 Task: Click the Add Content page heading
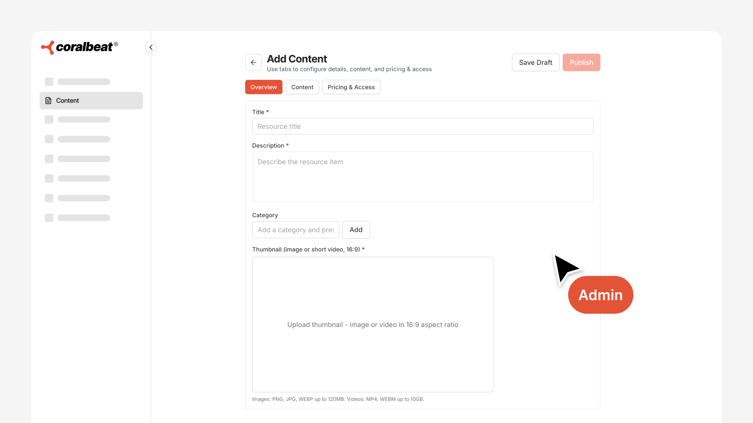point(297,59)
